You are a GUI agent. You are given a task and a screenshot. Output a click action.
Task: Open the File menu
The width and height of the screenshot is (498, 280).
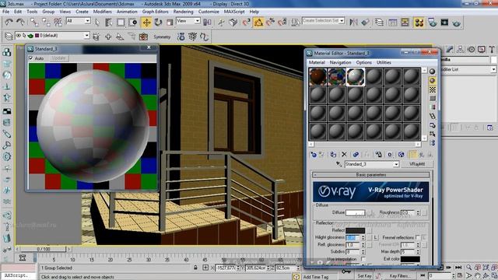(x=5, y=12)
